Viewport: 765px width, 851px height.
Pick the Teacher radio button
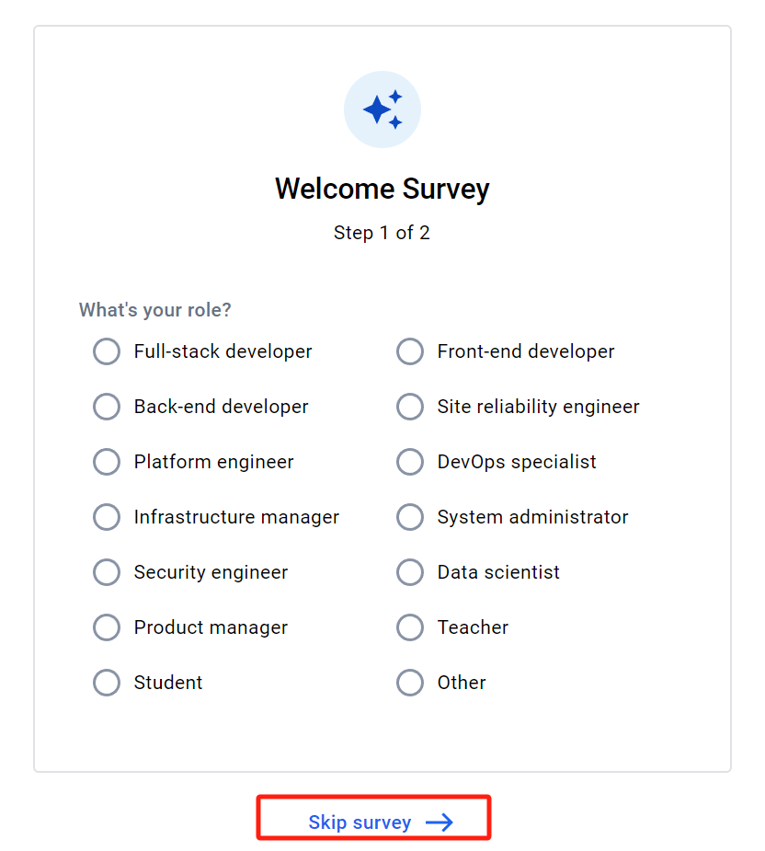410,627
